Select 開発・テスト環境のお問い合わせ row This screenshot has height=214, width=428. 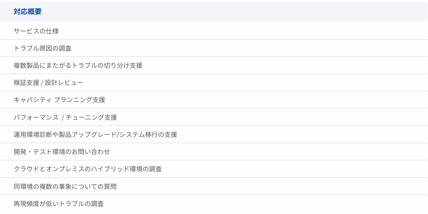214,151
